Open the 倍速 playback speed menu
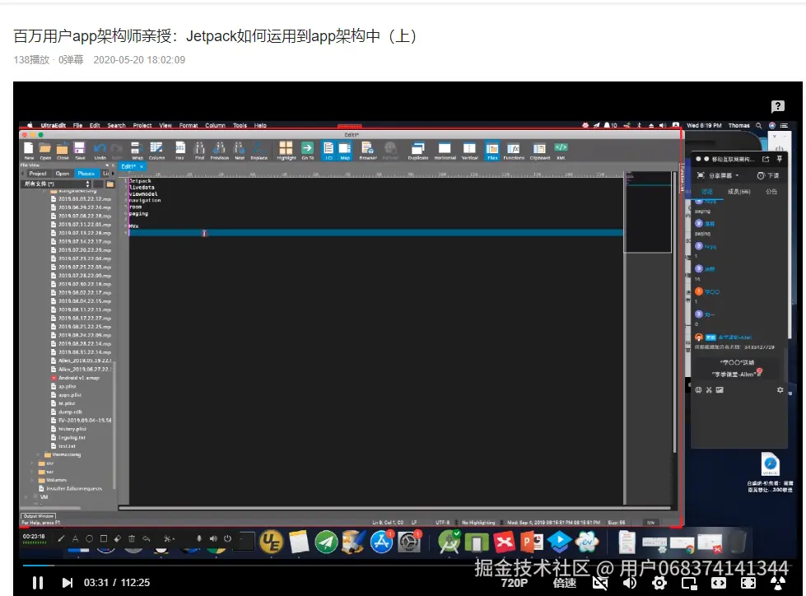 point(565,583)
